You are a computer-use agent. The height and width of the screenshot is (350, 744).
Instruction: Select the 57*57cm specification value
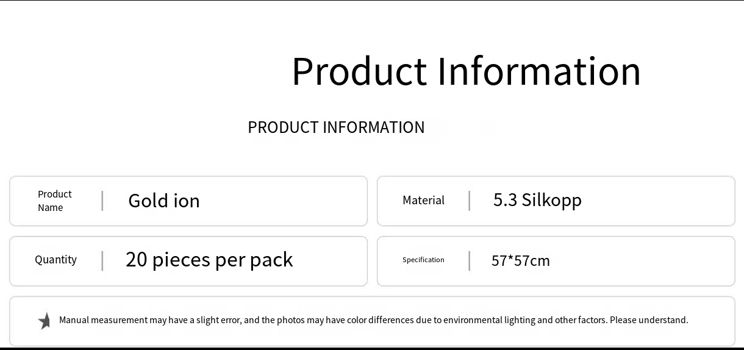(521, 260)
